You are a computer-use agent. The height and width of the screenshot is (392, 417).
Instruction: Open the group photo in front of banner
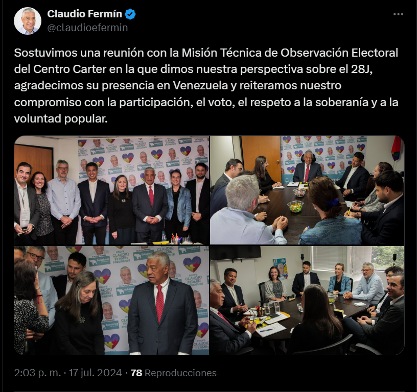(111, 190)
